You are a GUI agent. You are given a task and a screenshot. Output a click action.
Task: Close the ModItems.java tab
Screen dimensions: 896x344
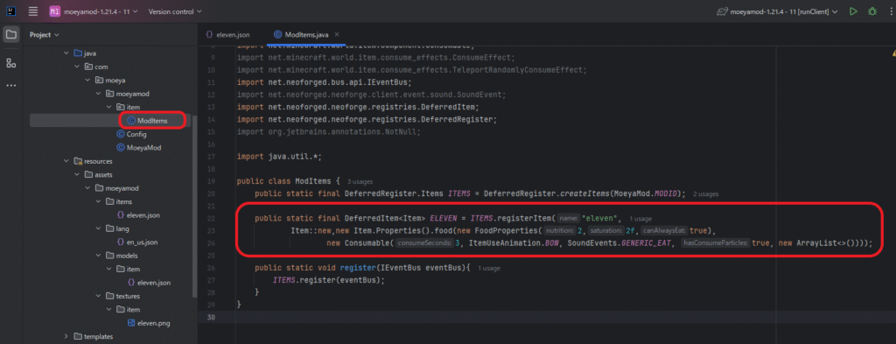pyautogui.click(x=337, y=34)
